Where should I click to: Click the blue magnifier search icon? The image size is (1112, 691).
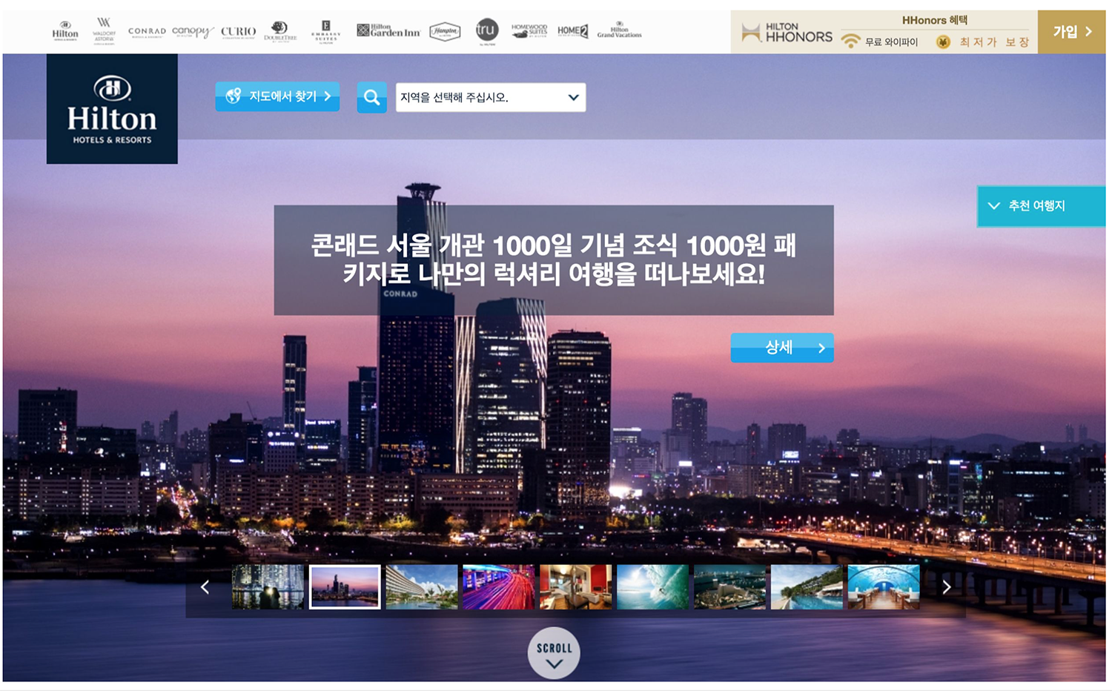372,97
